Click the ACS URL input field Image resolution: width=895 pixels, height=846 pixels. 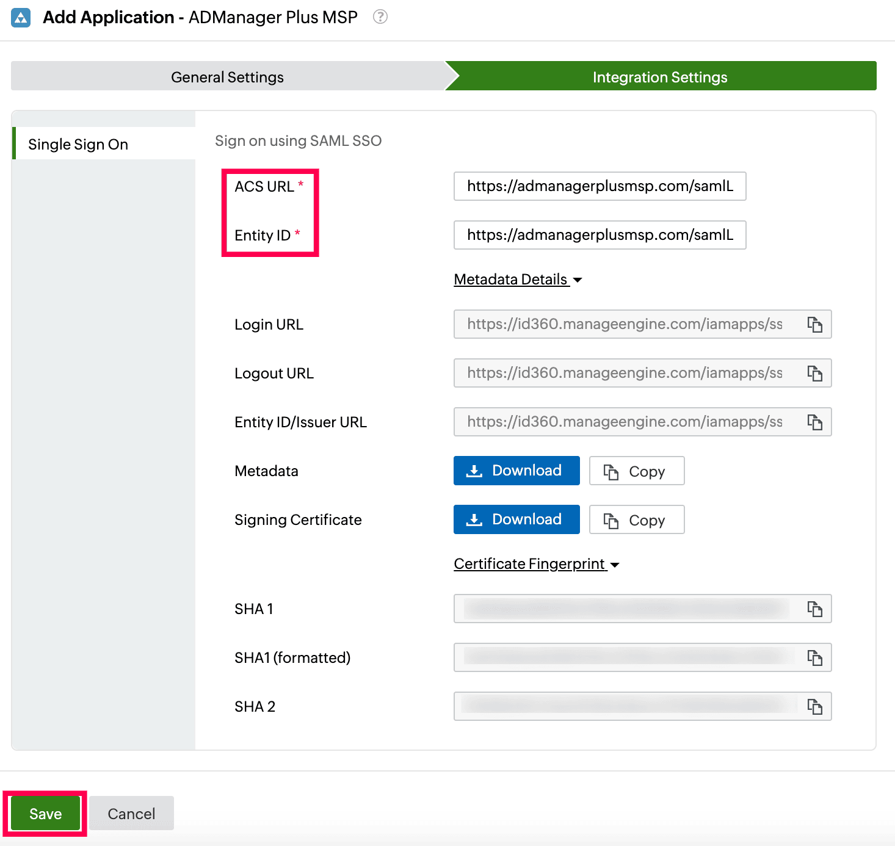click(x=600, y=186)
